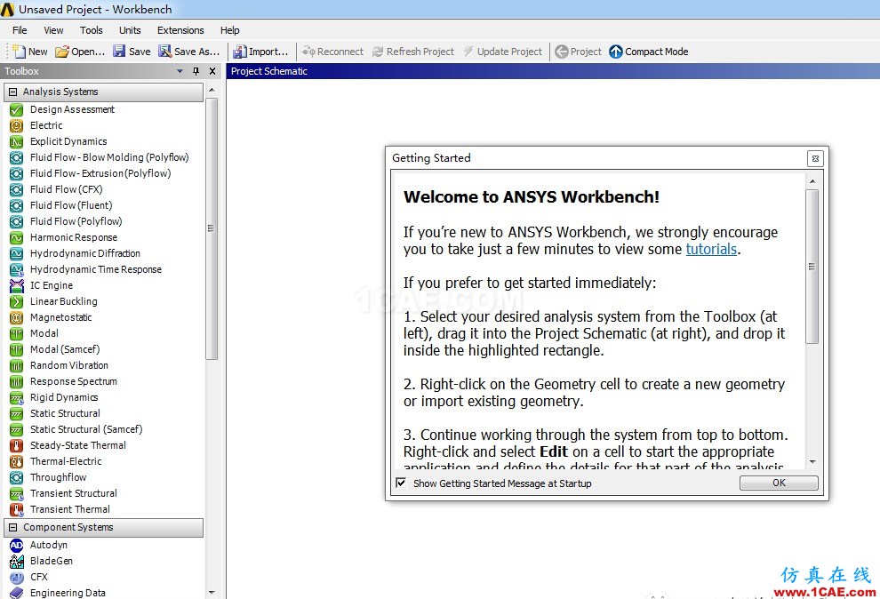Select the Static Structural icon
880x599 pixels.
(16, 414)
